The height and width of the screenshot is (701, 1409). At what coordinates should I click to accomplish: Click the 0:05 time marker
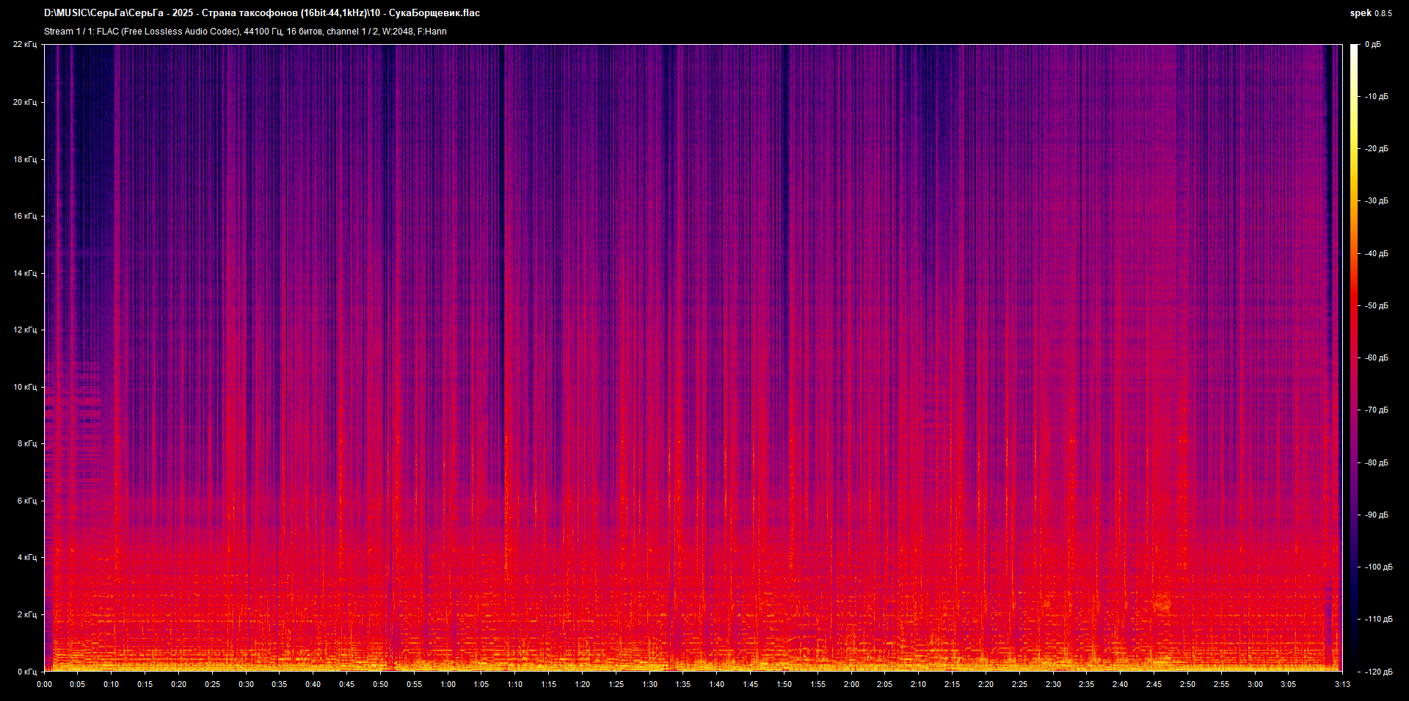[78, 685]
